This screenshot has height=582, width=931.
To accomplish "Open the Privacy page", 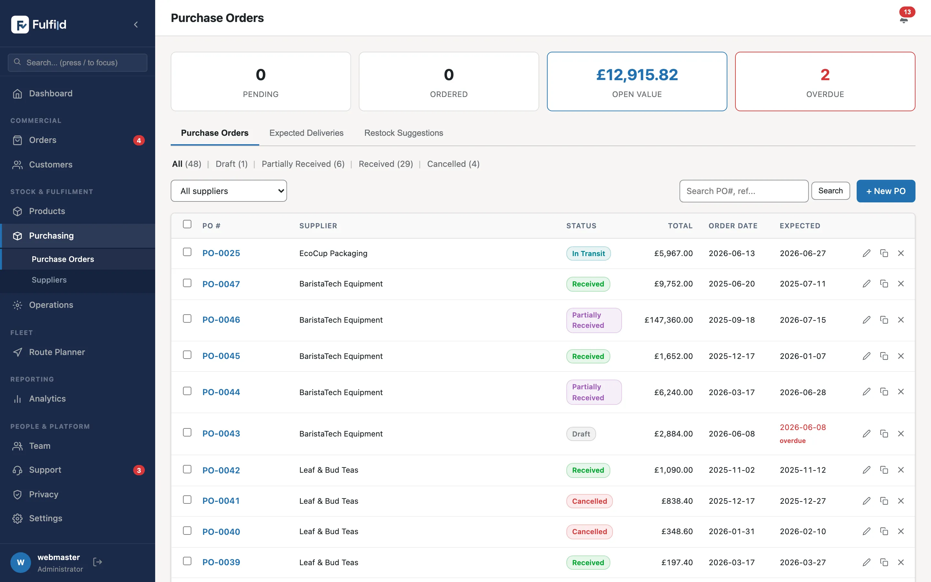I will [x=77, y=495].
